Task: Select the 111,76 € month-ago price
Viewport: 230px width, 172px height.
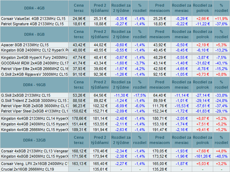Action: [x=160, y=106]
